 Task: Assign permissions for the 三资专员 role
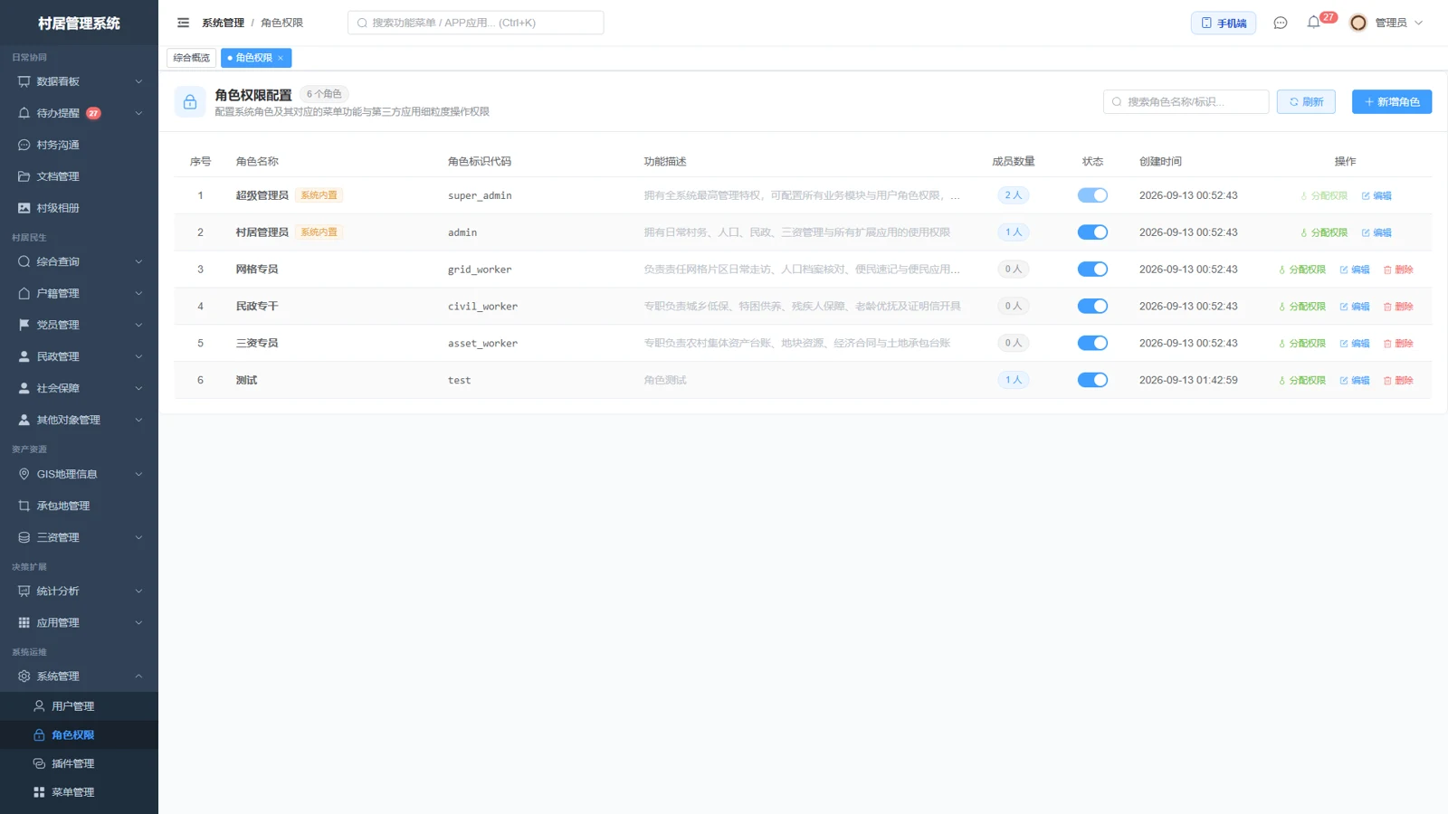pos(1302,344)
